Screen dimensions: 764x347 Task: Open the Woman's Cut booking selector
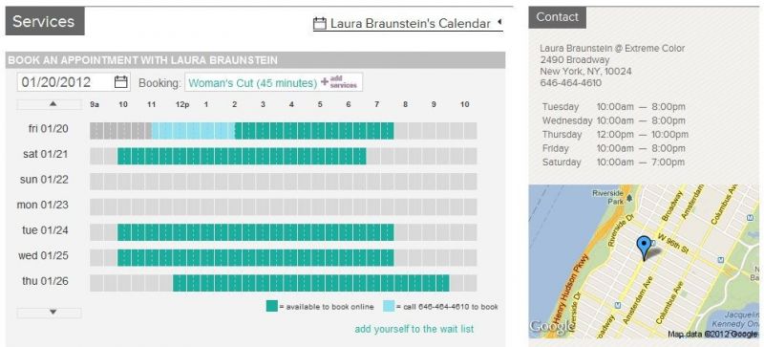[274, 82]
